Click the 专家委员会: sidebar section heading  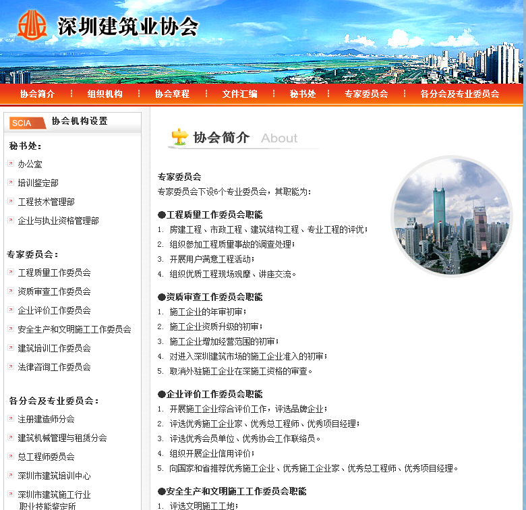pos(32,254)
